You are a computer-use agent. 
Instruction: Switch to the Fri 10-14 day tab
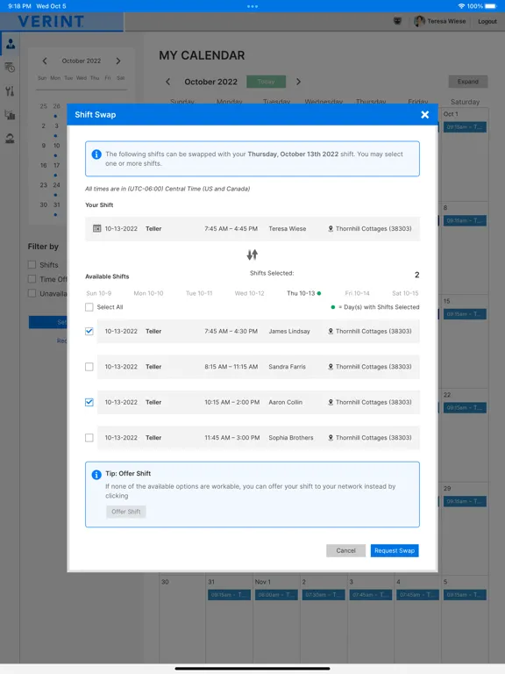pos(357,293)
